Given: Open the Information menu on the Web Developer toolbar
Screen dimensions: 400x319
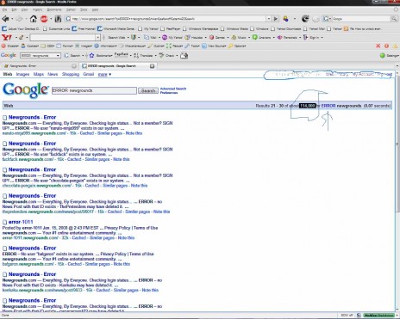Looking at the screenshot, I should coord(105,46).
